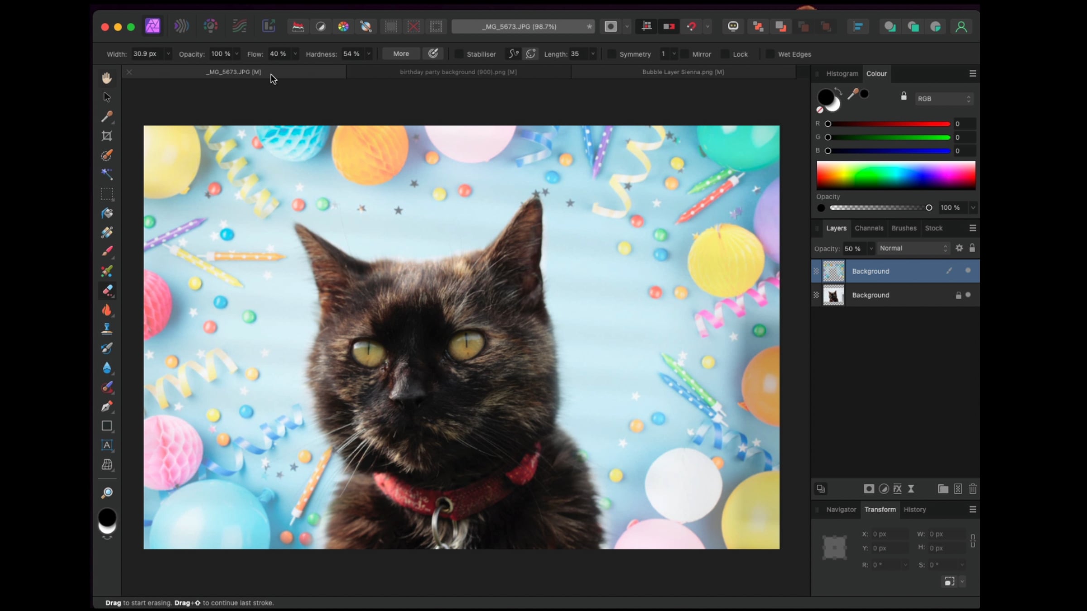
Task: Enable the Stabiliser checkbox
Action: click(459, 54)
